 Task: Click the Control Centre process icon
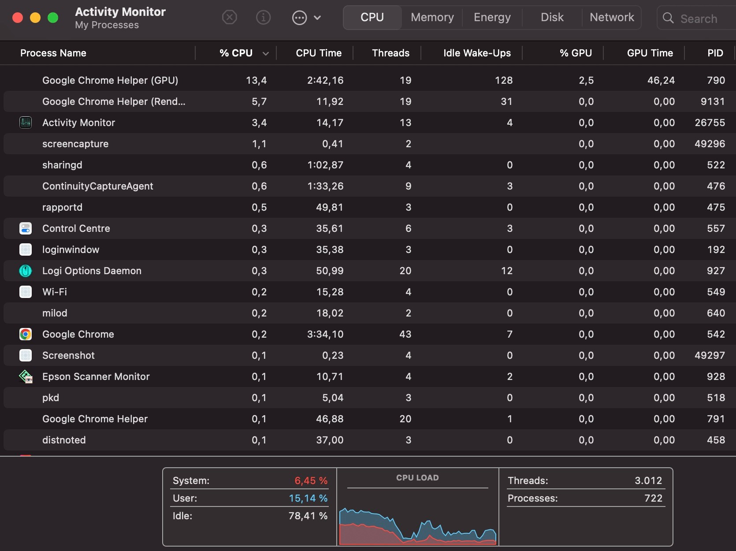point(26,228)
